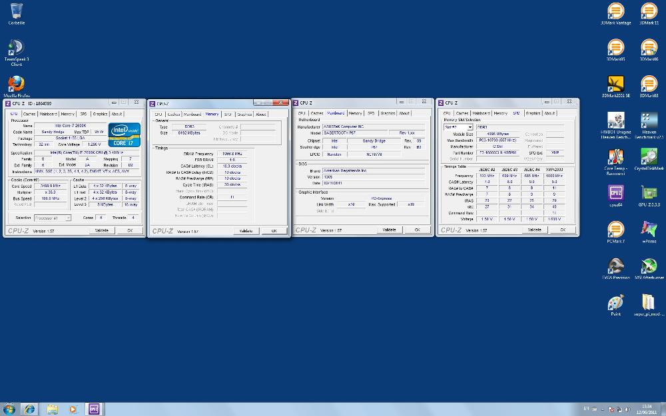666x416 pixels.
Task: Open the super_pi_mod folder icon
Action: click(x=649, y=306)
